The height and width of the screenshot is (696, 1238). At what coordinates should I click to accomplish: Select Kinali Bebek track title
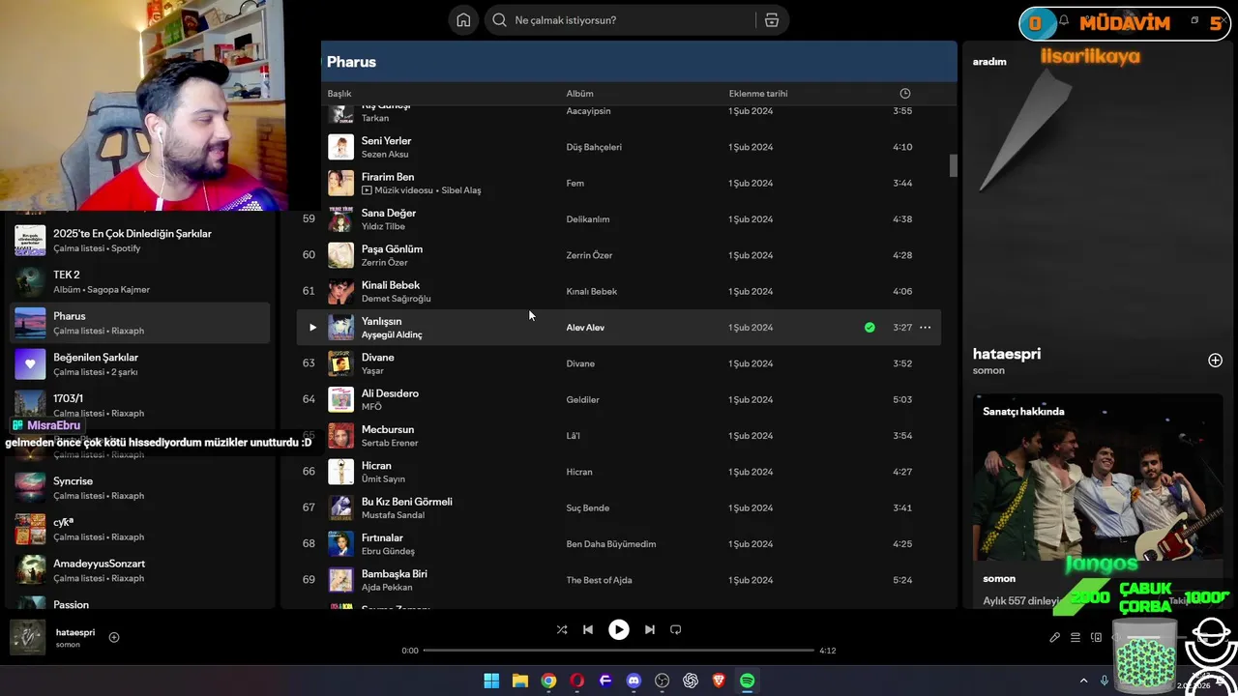(391, 285)
